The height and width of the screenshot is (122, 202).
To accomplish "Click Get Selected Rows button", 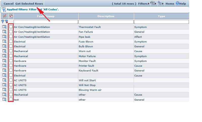I will (x=29, y=4).
